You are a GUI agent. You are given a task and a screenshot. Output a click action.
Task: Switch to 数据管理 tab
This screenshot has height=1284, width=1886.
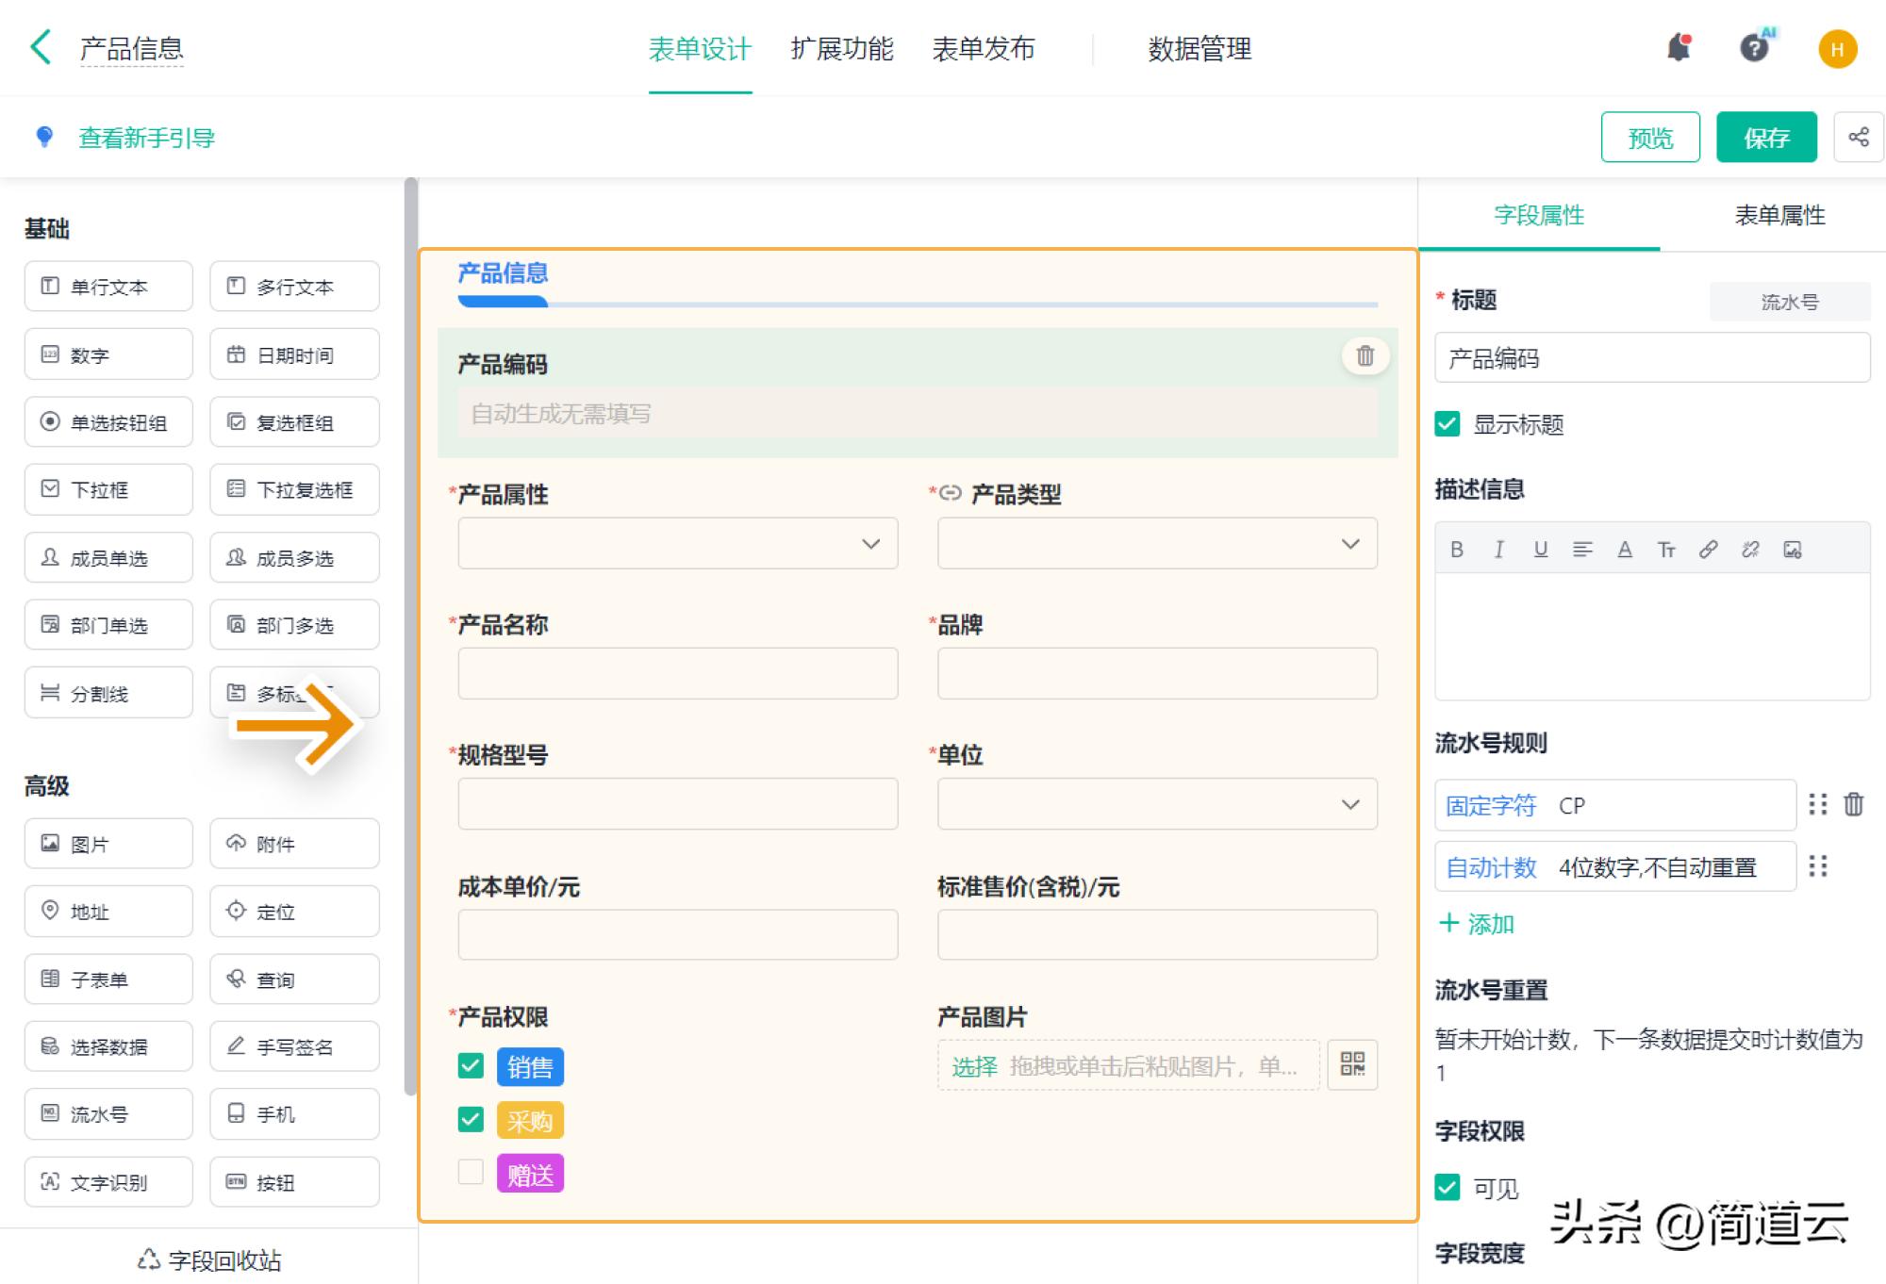[1199, 49]
